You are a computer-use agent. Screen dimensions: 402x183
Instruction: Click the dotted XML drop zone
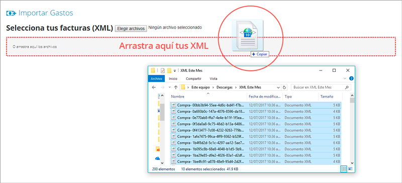(x=200, y=46)
